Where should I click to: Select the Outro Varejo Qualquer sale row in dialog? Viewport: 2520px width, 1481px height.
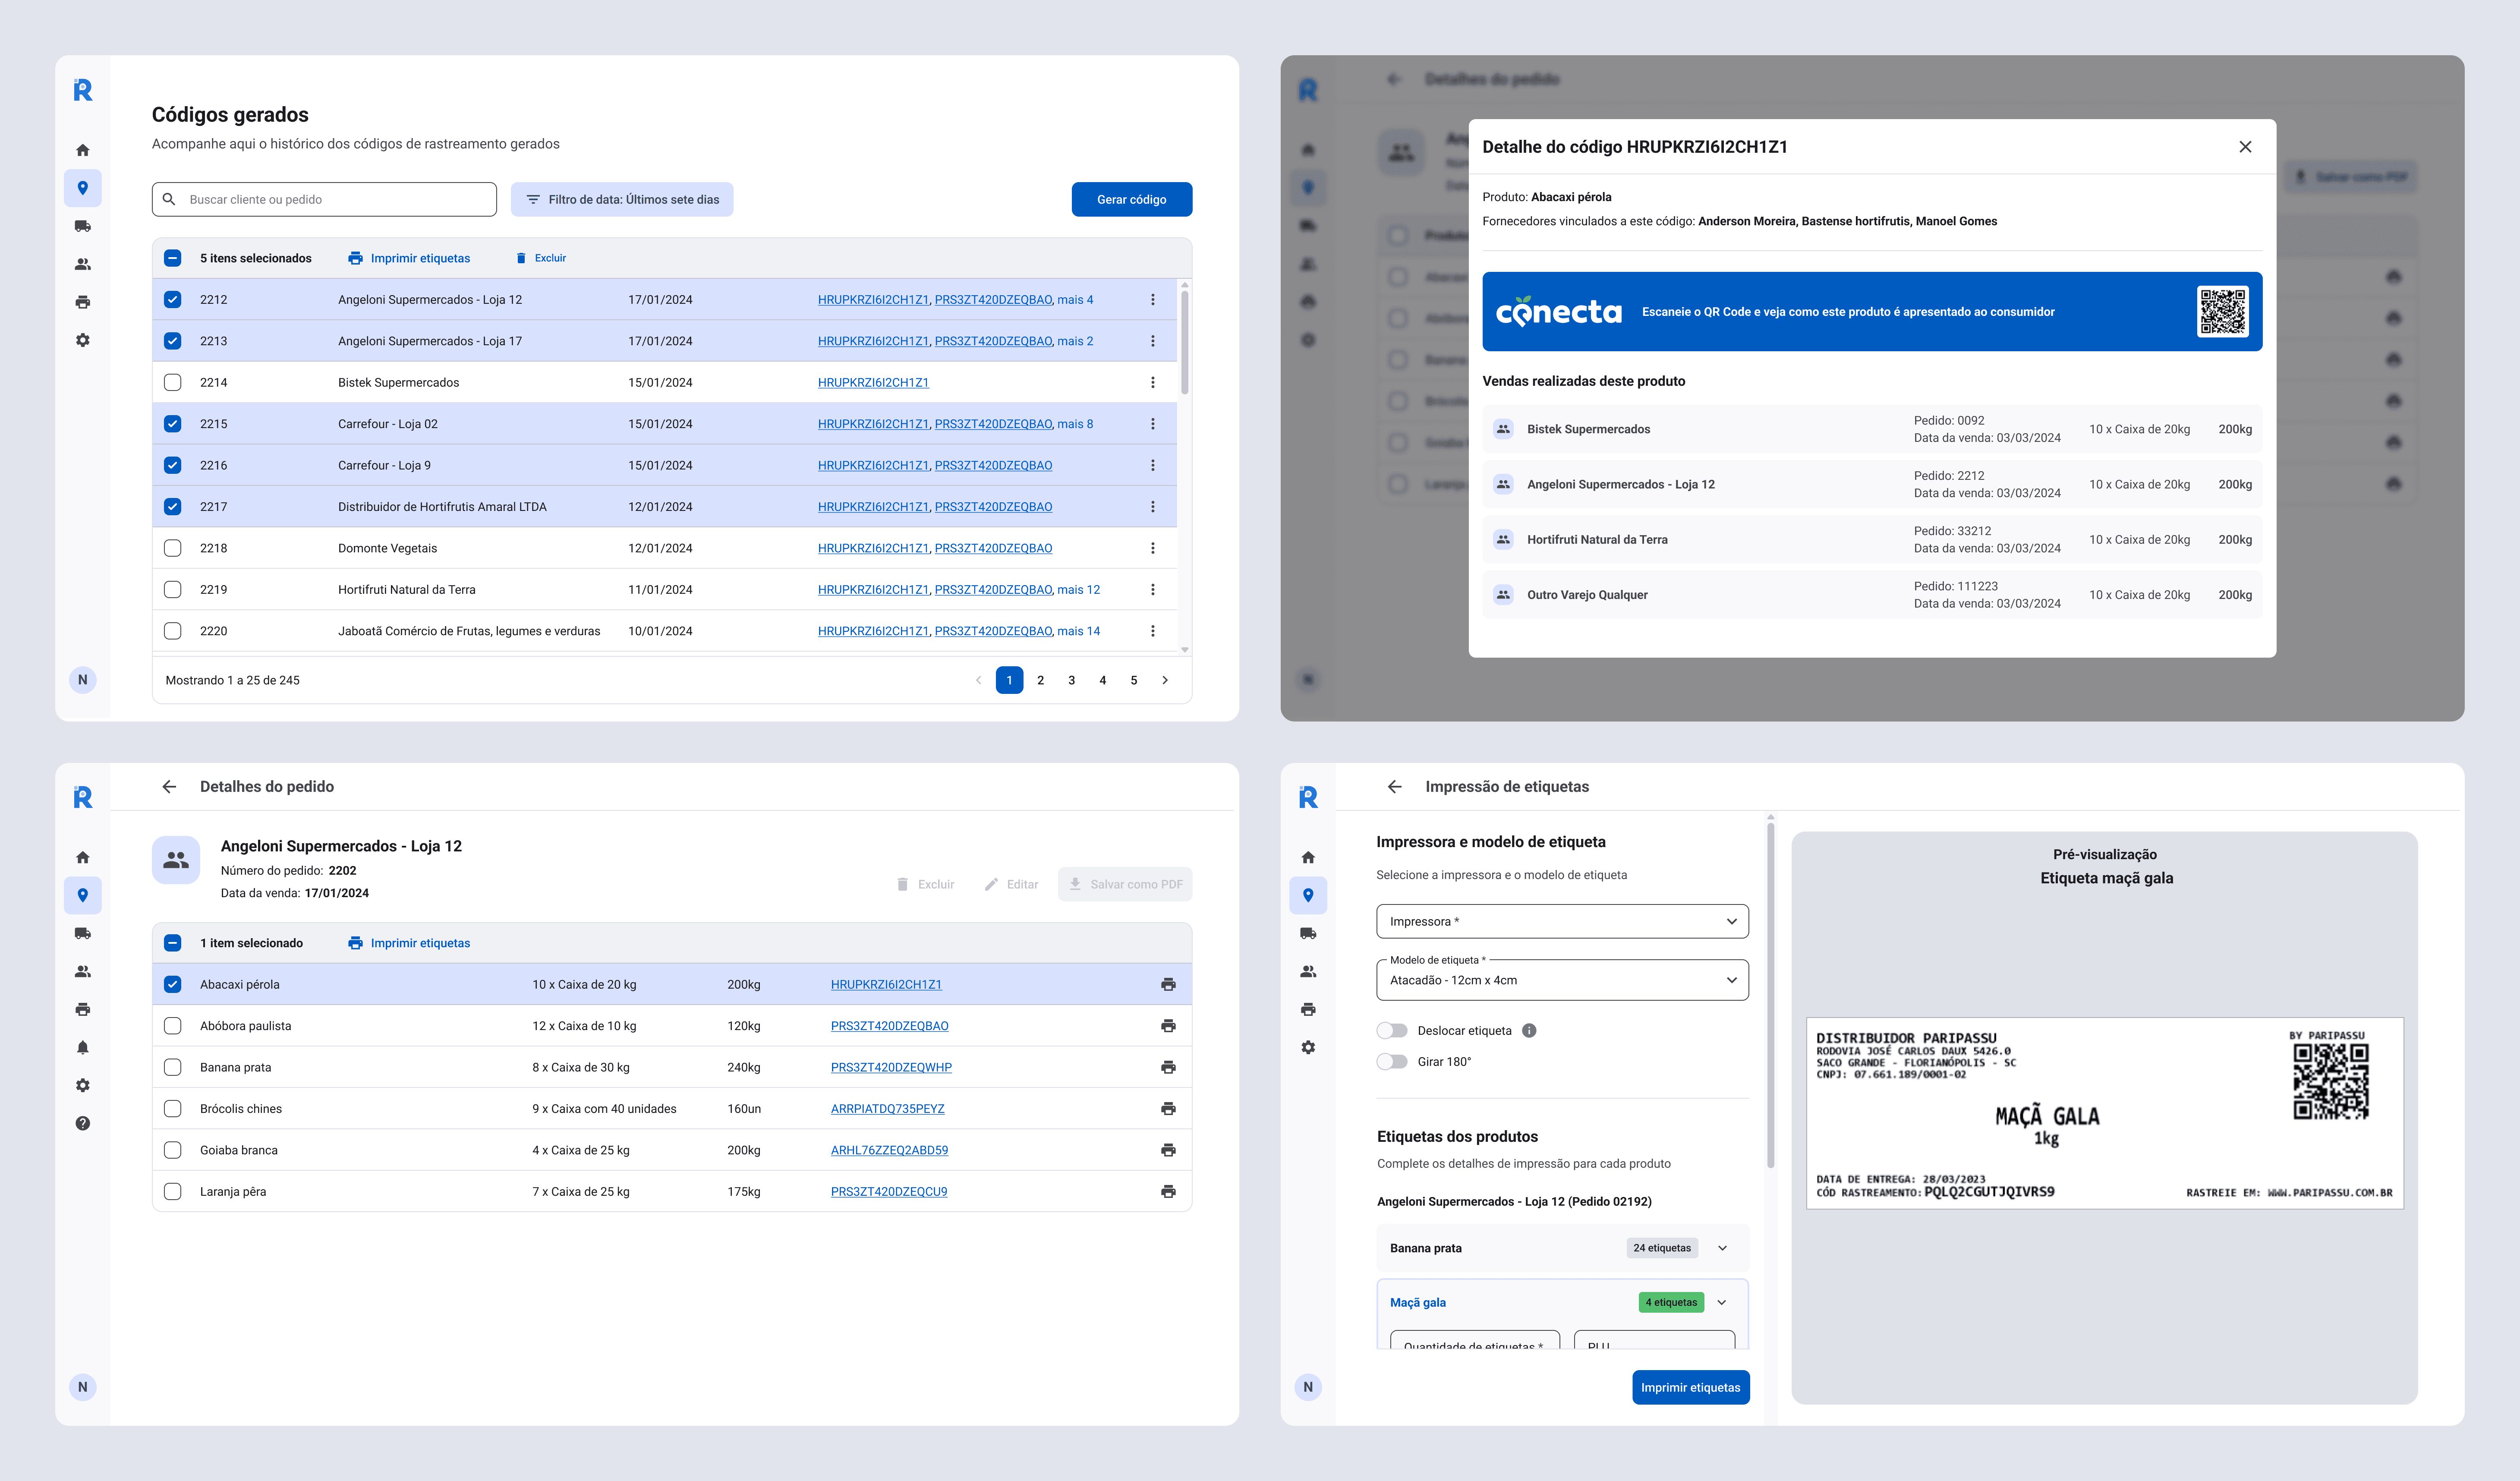click(x=1872, y=594)
